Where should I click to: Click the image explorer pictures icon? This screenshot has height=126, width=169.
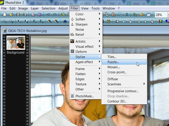click(63, 15)
